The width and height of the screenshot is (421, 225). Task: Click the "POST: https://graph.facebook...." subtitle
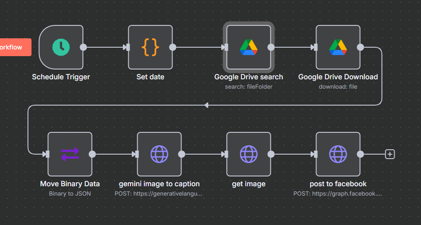tap(337, 194)
